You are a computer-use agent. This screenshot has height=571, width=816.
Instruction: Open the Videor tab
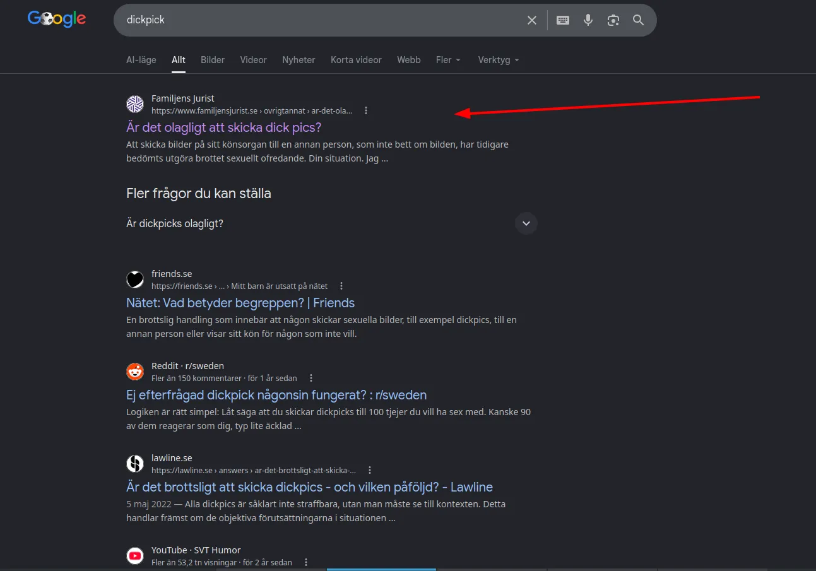coord(253,60)
